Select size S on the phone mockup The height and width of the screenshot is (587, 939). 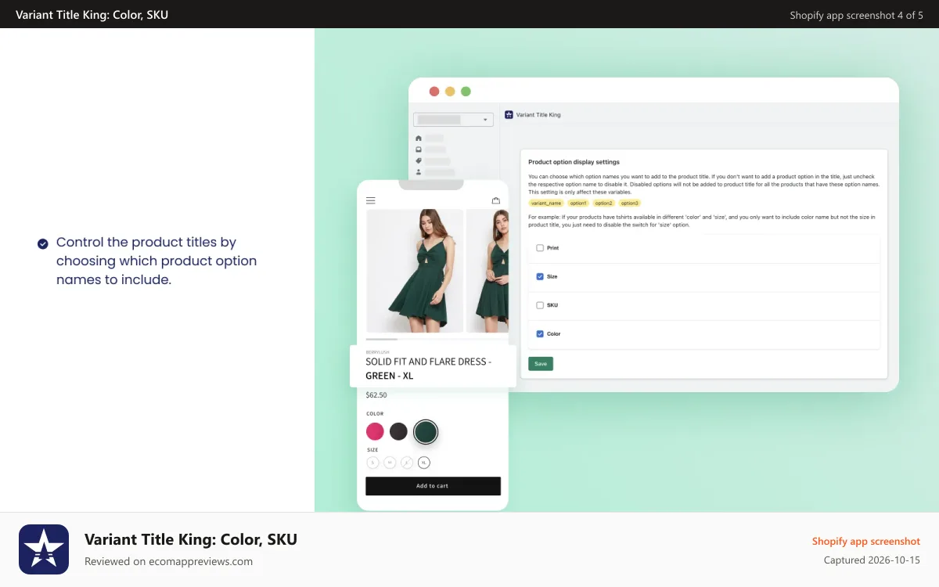(x=372, y=463)
